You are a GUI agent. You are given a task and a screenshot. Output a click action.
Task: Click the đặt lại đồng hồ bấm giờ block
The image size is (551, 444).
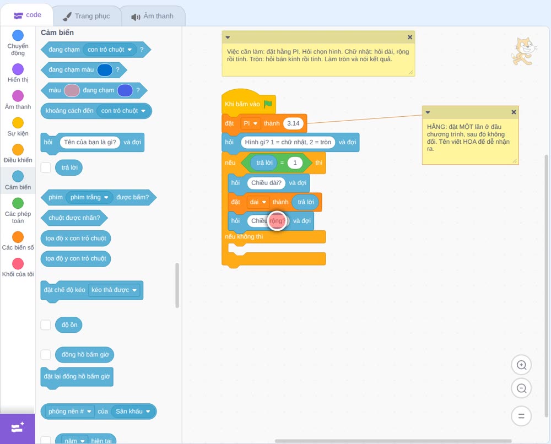tap(77, 377)
